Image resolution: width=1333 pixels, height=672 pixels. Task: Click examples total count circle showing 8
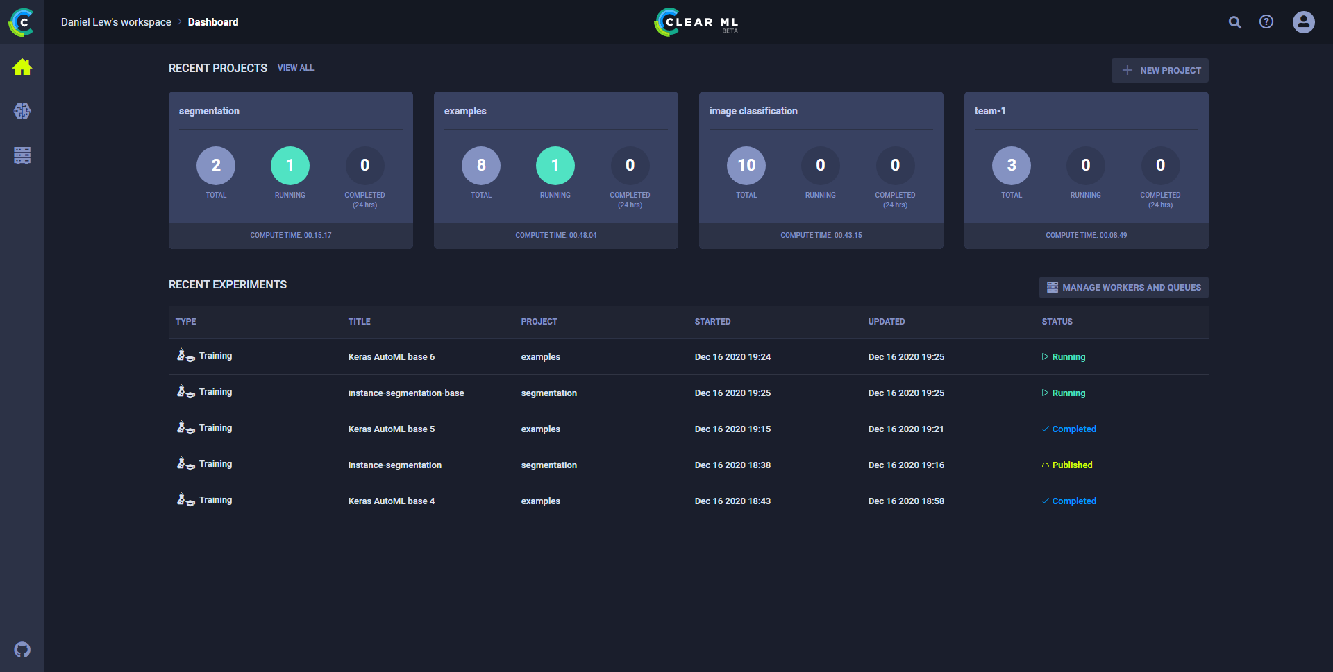pos(481,165)
